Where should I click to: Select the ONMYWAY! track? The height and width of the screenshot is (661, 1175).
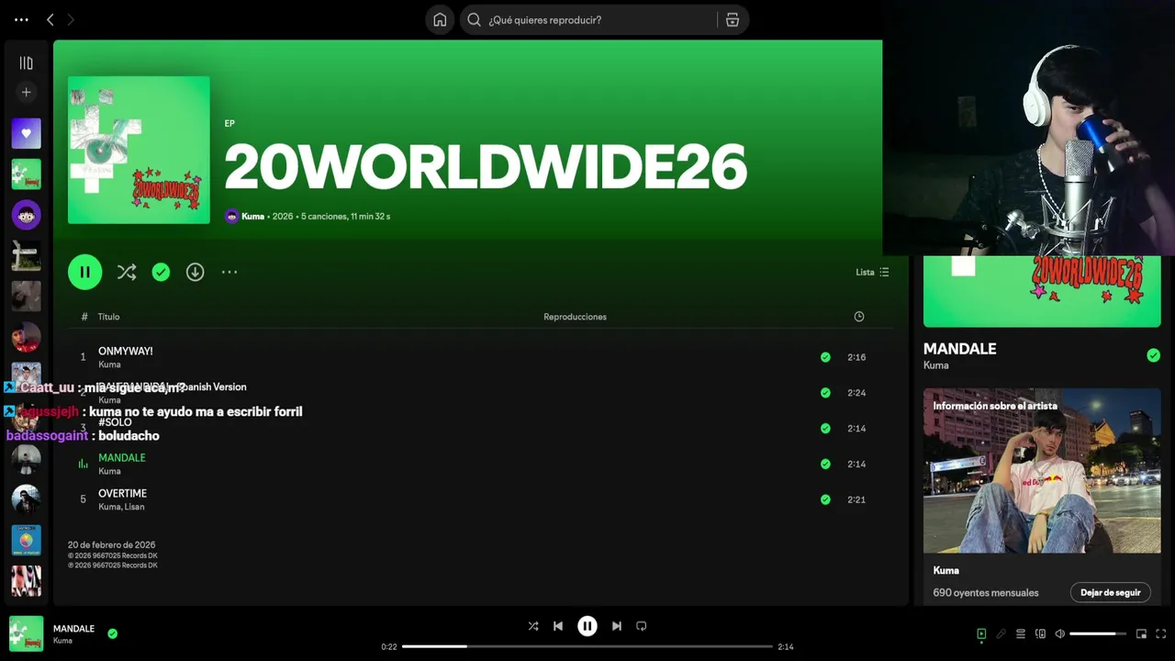[126, 351]
